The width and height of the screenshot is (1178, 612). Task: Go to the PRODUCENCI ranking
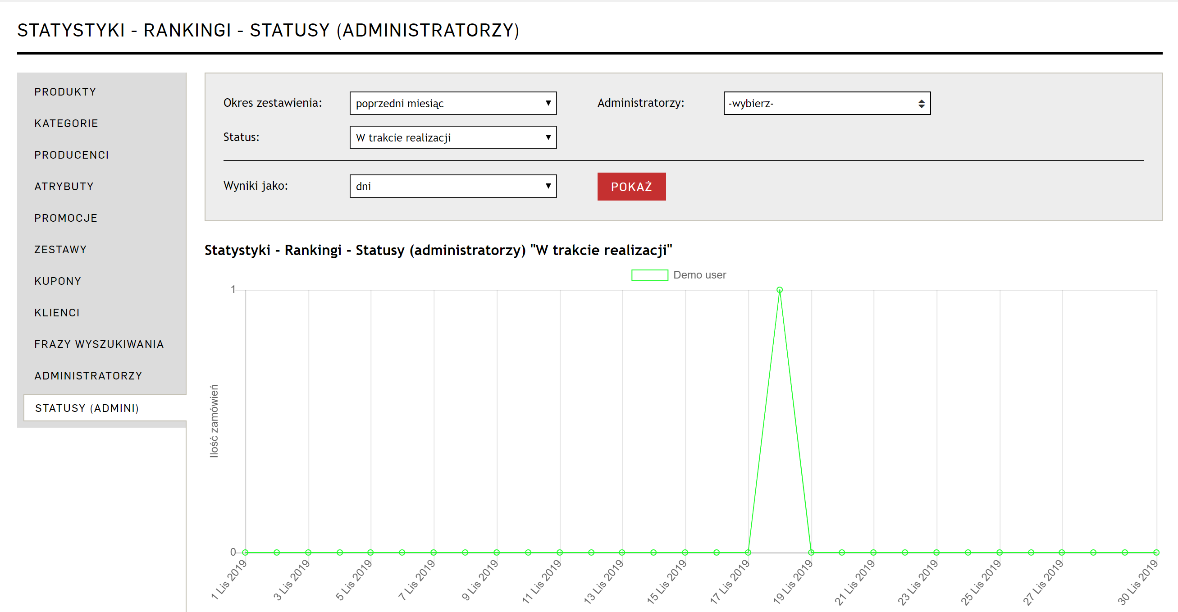click(72, 155)
